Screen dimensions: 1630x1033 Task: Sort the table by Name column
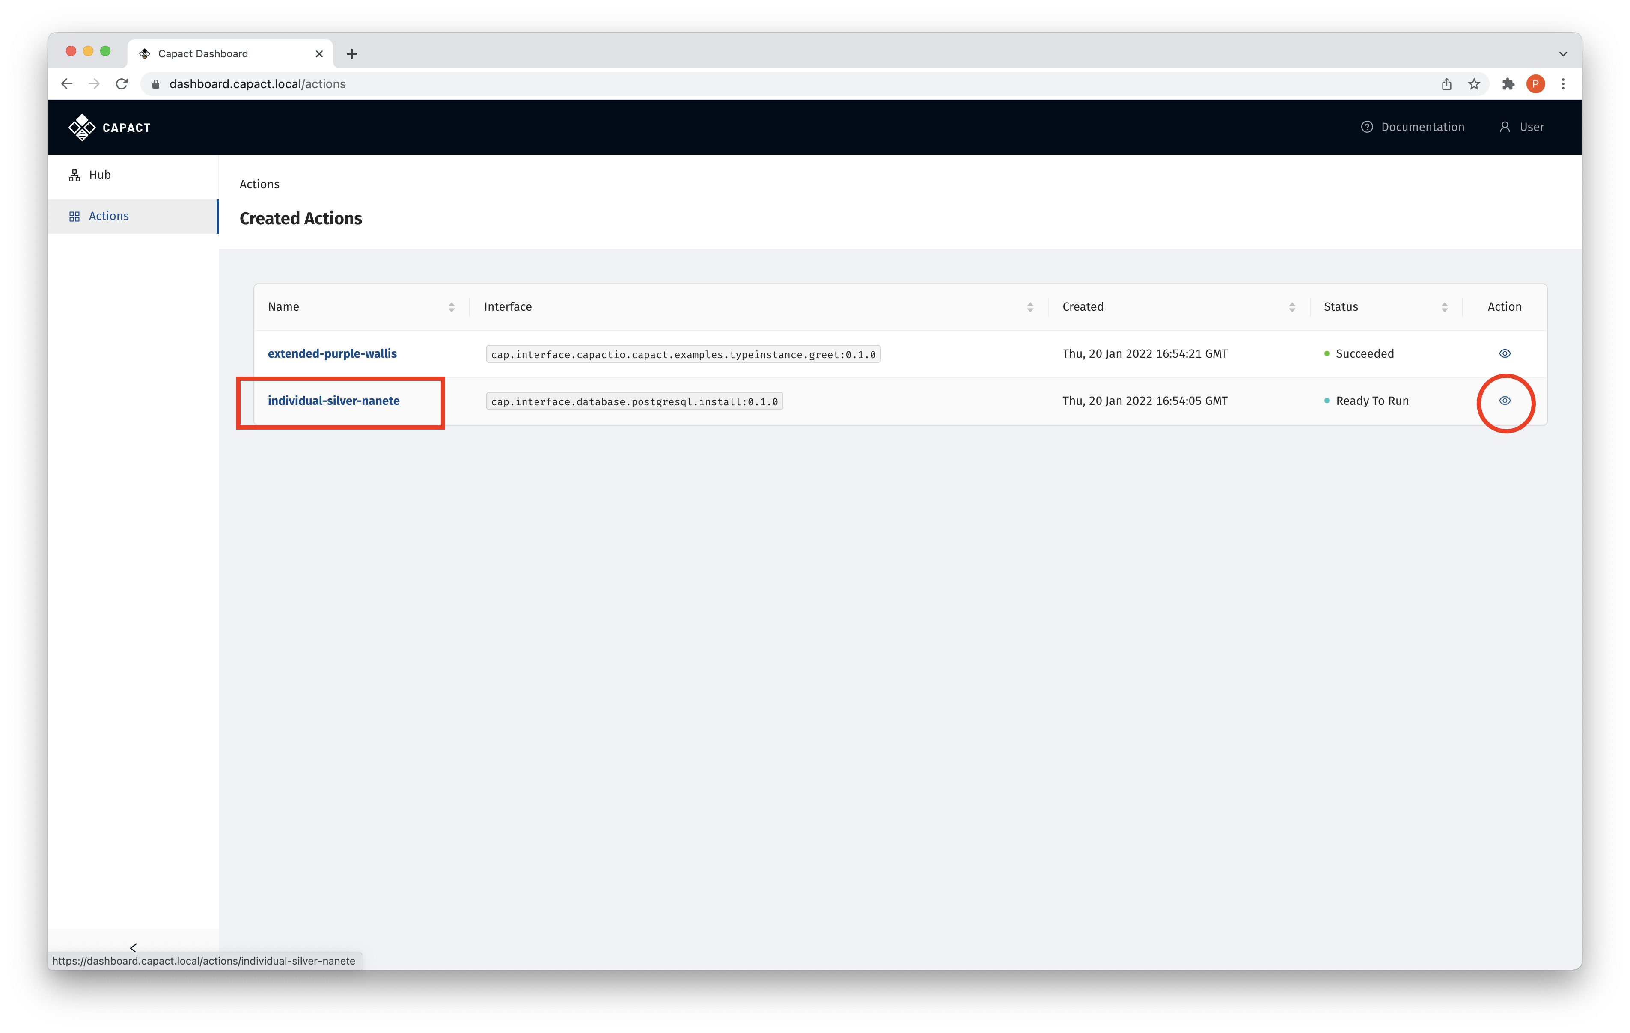(452, 307)
